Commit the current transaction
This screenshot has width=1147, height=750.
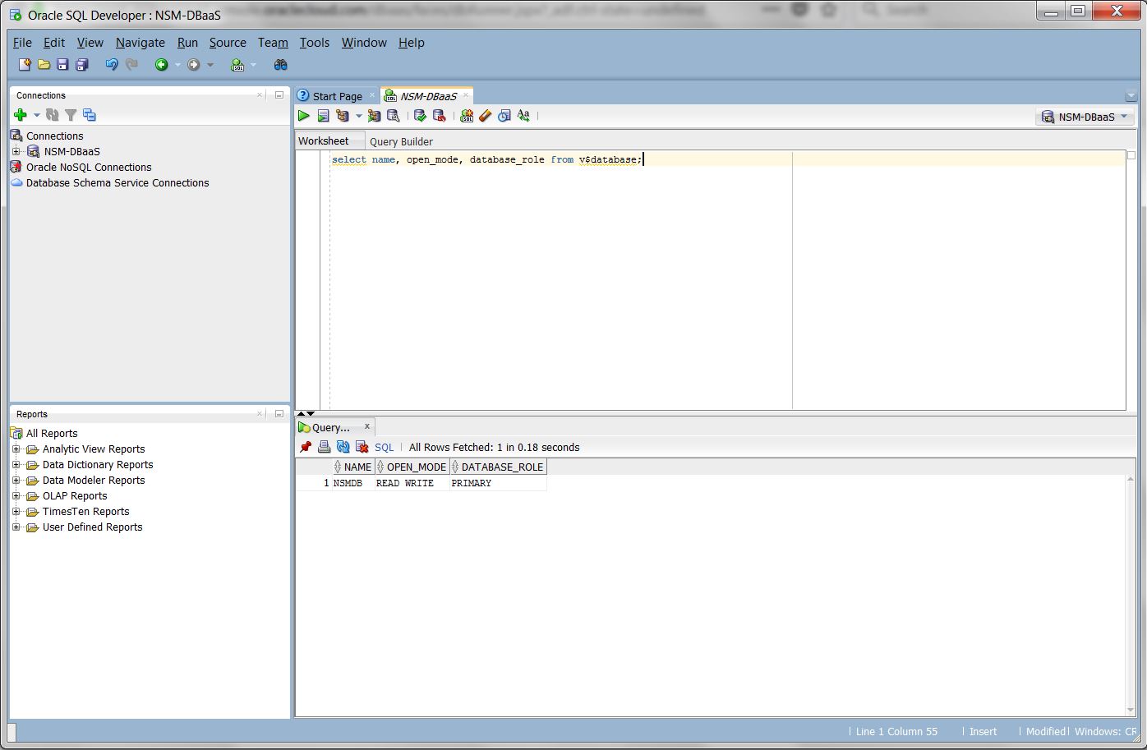[x=421, y=116]
